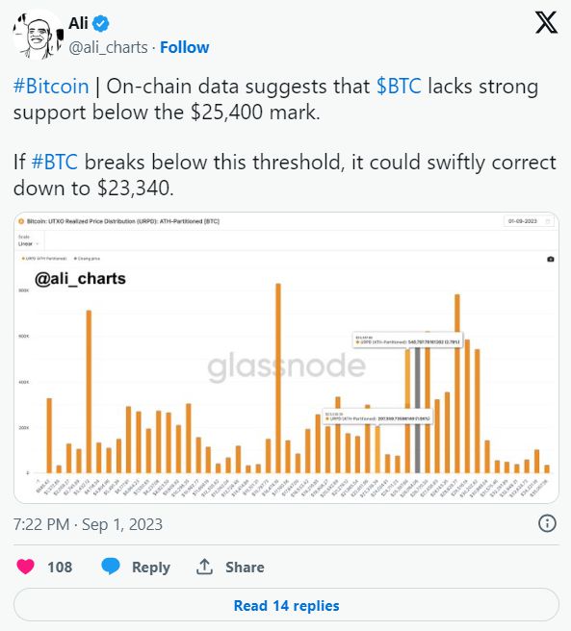Click the share upload arrow icon
This screenshot has width=571, height=631.
pos(204,567)
